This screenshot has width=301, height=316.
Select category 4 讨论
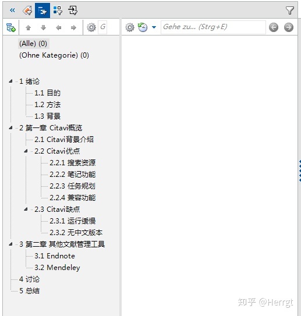[30, 279]
